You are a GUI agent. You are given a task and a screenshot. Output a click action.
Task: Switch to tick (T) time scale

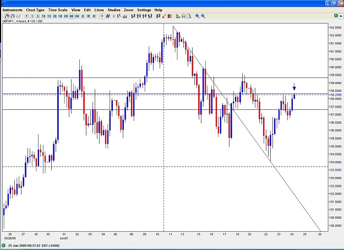27,16
